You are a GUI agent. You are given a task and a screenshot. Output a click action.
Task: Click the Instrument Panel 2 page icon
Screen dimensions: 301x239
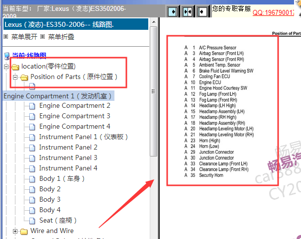point(32,148)
